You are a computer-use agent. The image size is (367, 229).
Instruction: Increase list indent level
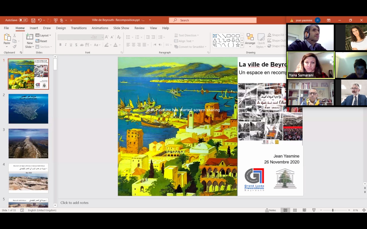tap(154, 37)
